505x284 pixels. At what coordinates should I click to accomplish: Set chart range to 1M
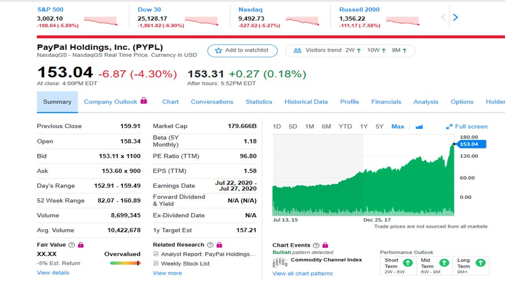pos(309,127)
